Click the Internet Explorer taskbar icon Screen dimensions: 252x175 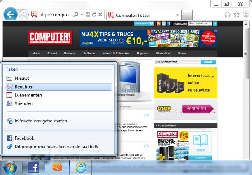(x=81, y=167)
